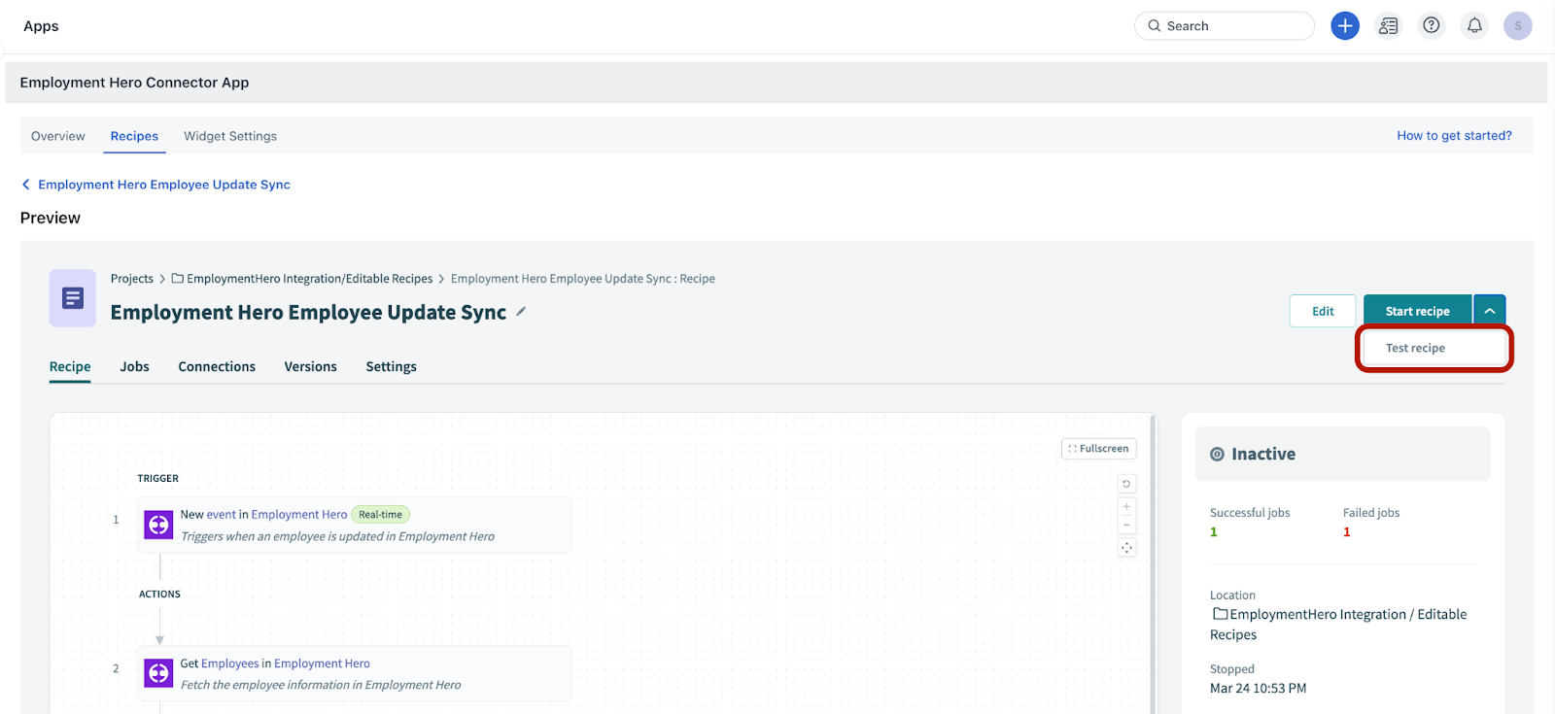Open the recipe Settings tab
Image resolution: width=1555 pixels, height=714 pixels.
point(391,366)
